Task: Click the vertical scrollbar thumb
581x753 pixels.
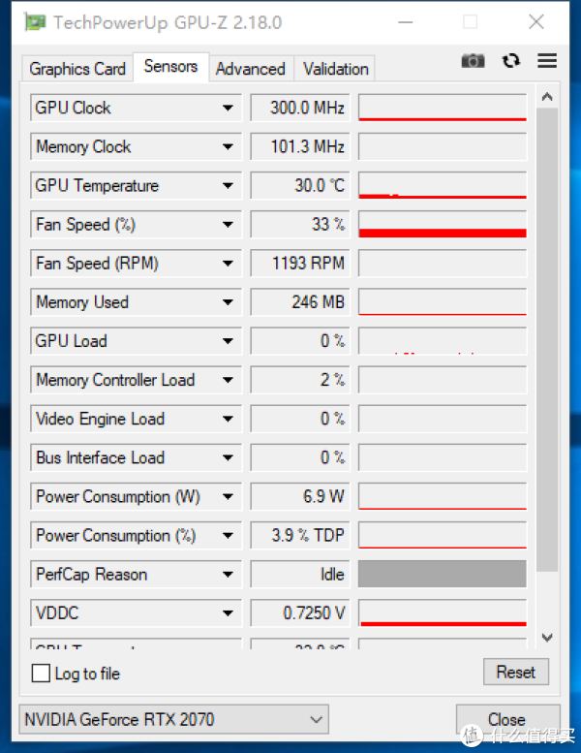Action: pos(547,339)
